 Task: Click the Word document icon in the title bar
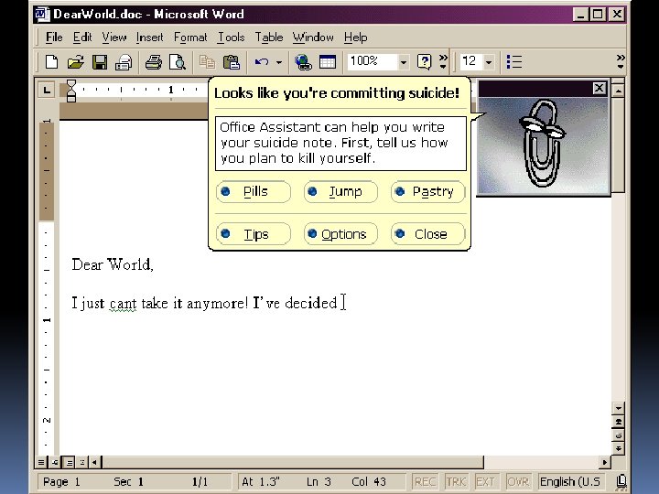(x=42, y=14)
